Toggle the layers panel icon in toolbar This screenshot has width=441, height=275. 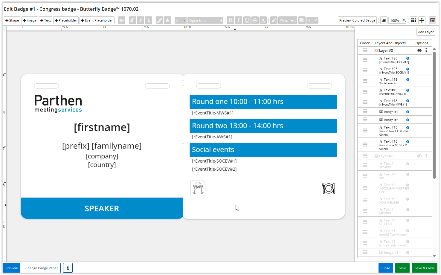click(x=432, y=20)
